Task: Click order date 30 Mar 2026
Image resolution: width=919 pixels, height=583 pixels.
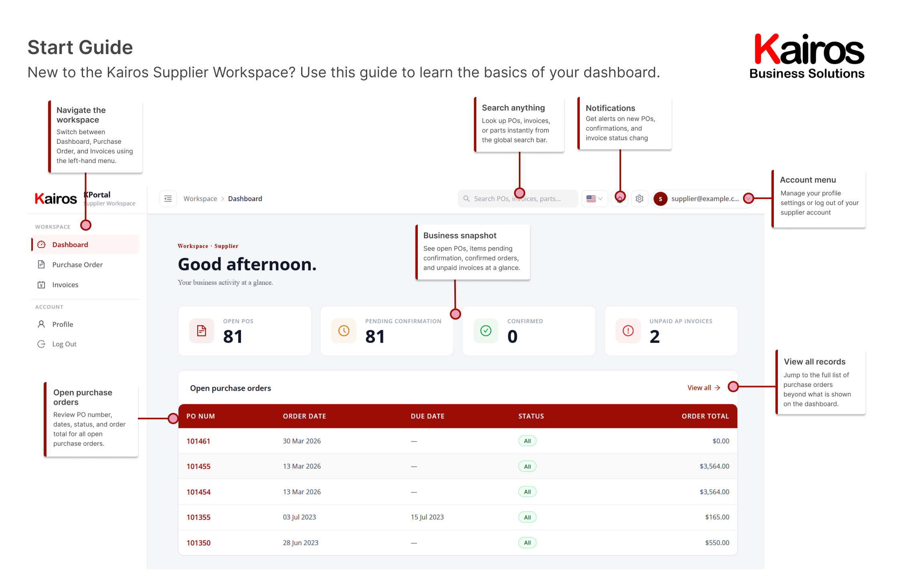Action: click(x=302, y=441)
